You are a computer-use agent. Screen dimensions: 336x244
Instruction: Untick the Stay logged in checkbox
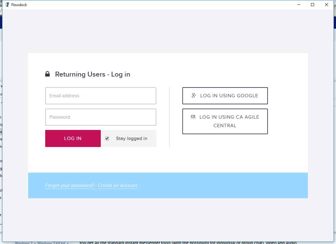pos(107,138)
